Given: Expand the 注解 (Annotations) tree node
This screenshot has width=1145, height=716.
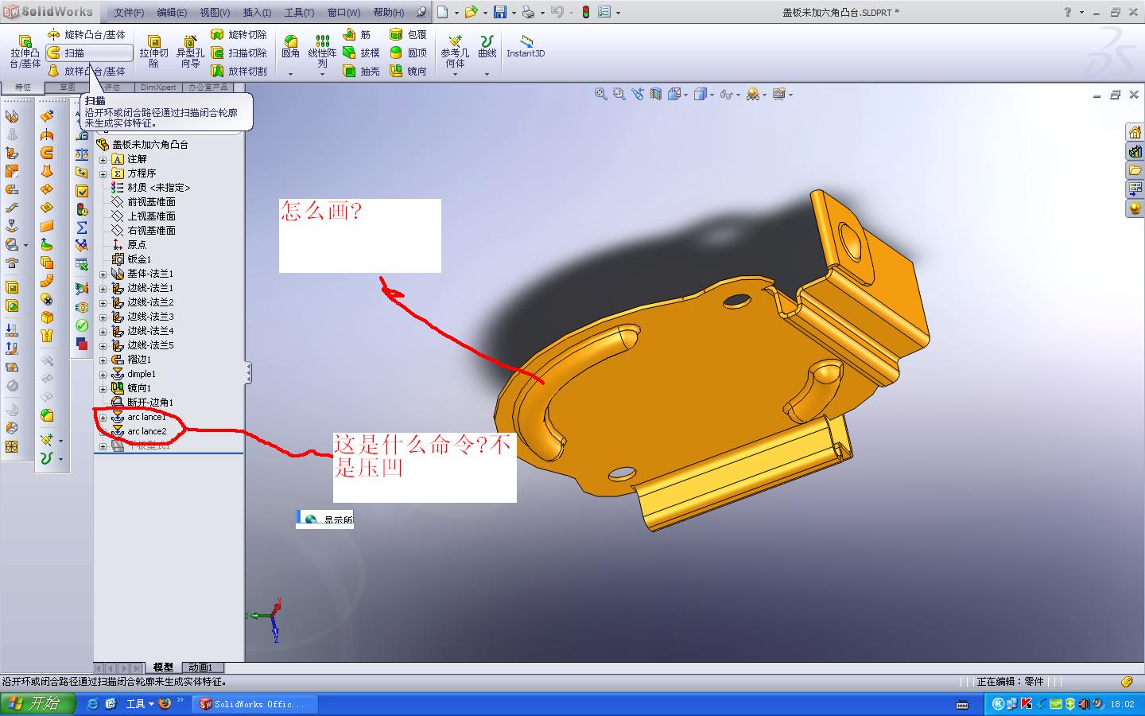Looking at the screenshot, I should point(103,159).
